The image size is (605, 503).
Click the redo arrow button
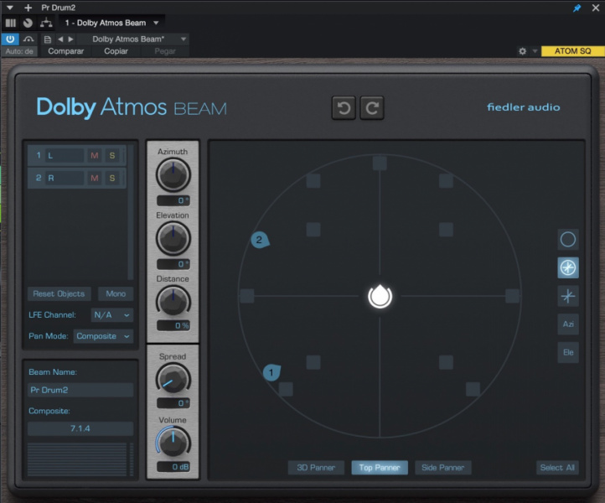pyautogui.click(x=372, y=107)
